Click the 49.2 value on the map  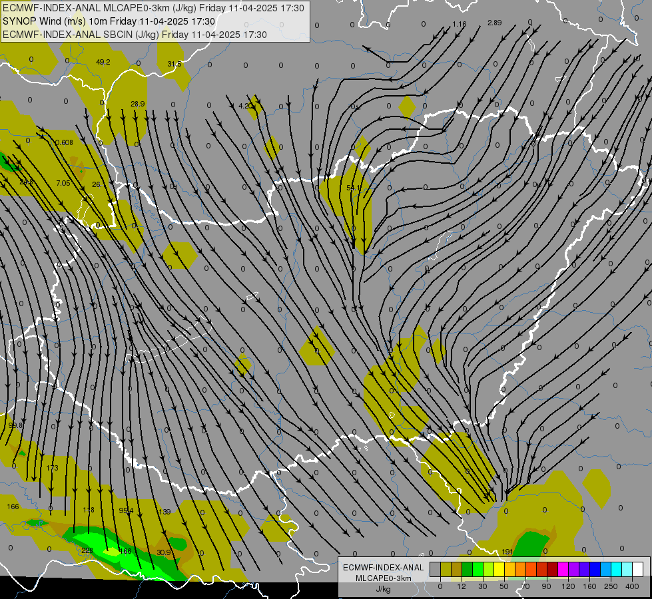click(x=103, y=63)
